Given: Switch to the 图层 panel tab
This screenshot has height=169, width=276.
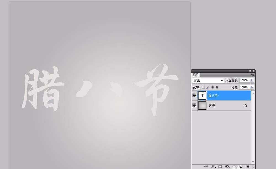Looking at the screenshot, I should (195, 74).
